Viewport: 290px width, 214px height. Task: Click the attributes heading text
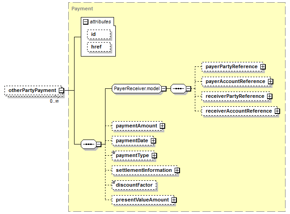click(x=100, y=22)
